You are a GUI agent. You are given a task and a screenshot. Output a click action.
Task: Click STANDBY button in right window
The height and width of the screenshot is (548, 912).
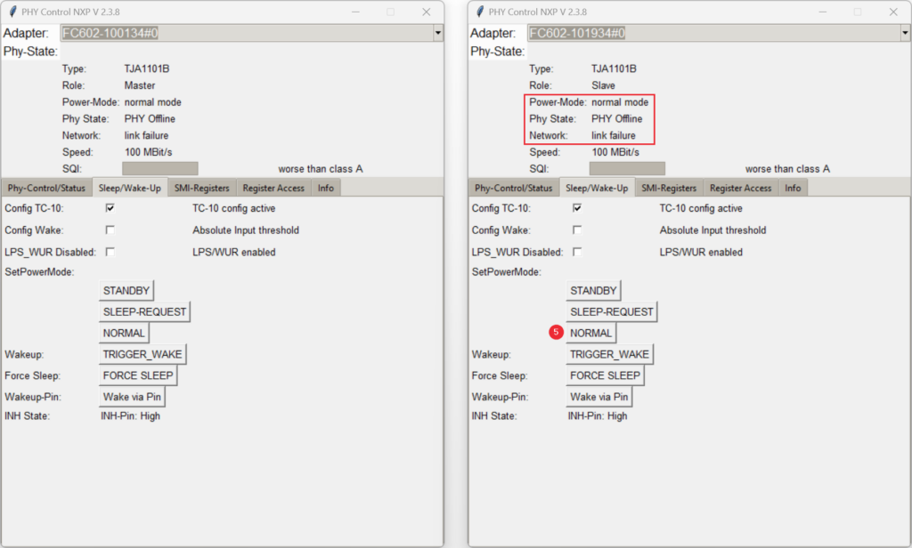click(593, 291)
